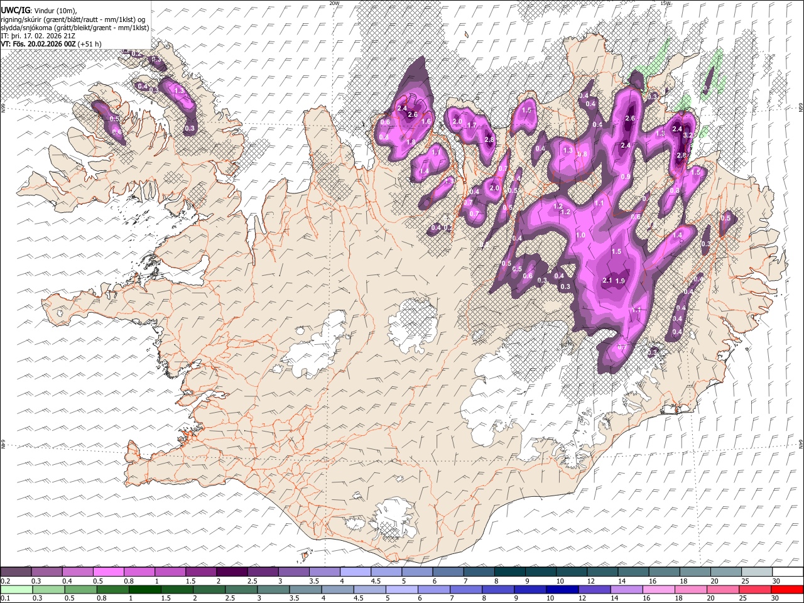Pick the light pink 16 swatch in lower legend
The width and height of the screenshot is (804, 603).
pyautogui.click(x=658, y=589)
